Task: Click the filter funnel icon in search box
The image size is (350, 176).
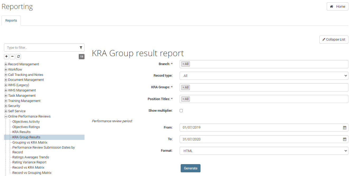Action: click(81, 47)
